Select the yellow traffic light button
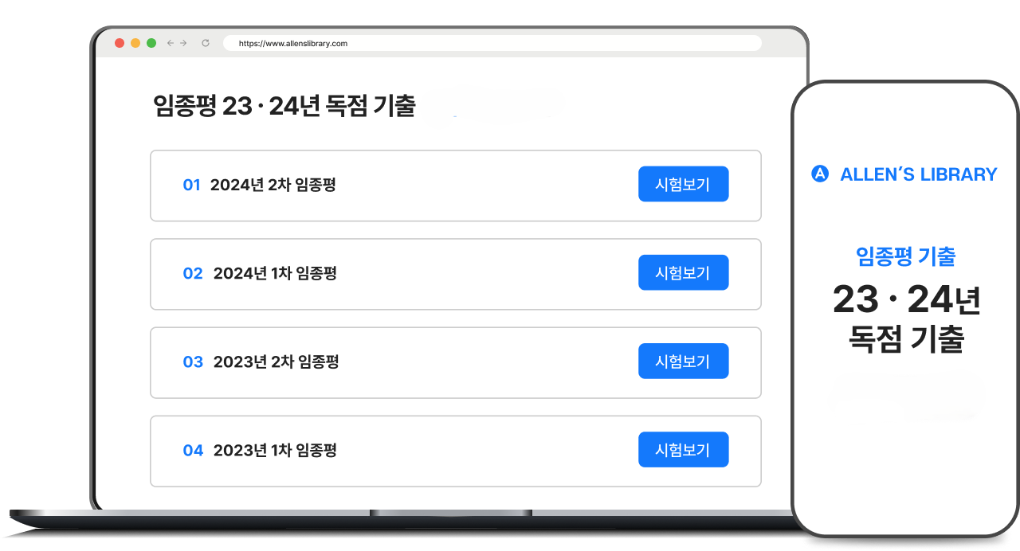The width and height of the screenshot is (1020, 551). click(x=135, y=43)
